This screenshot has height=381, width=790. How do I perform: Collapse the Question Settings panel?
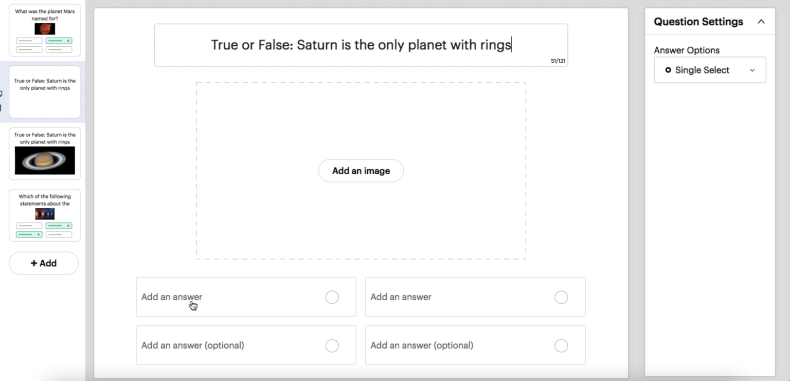click(761, 22)
